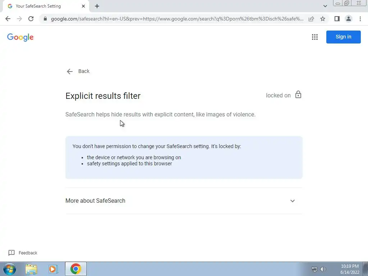Click the volume speaker tray icon

[323, 269]
